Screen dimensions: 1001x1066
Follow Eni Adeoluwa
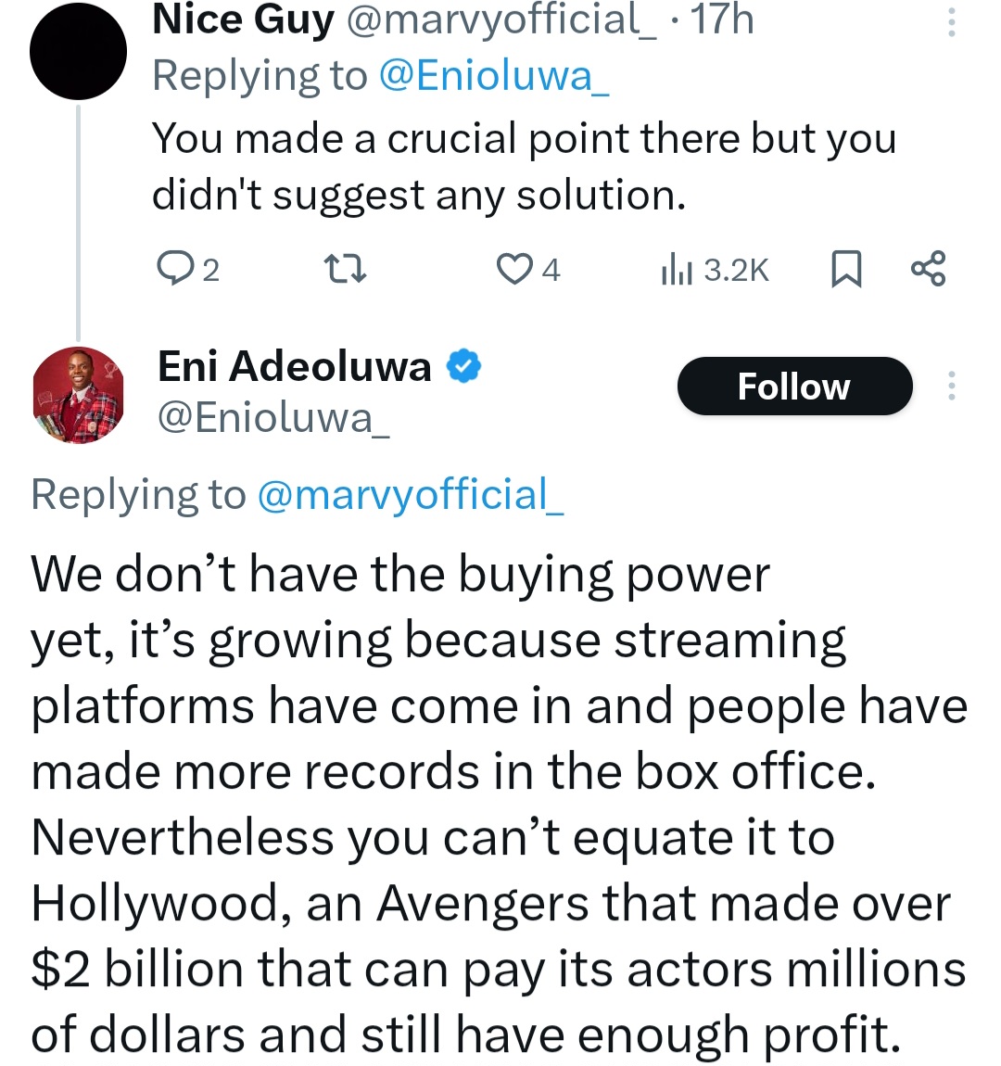794,386
